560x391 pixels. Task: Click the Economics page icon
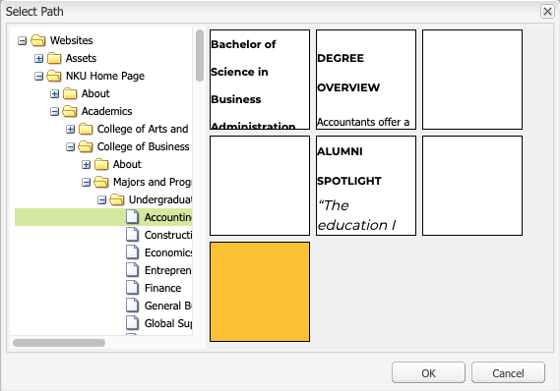tap(133, 252)
